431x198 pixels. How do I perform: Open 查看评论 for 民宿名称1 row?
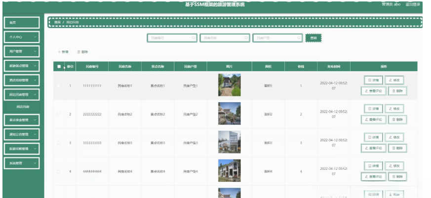click(x=374, y=91)
